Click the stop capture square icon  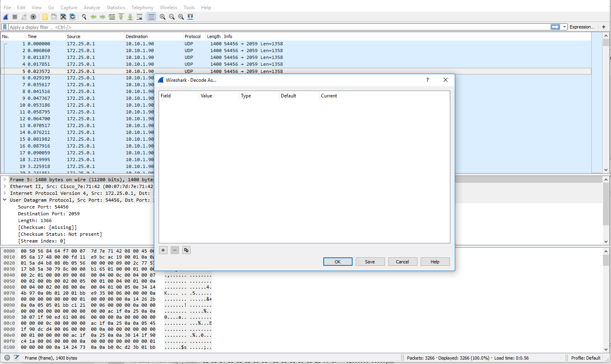[15, 17]
